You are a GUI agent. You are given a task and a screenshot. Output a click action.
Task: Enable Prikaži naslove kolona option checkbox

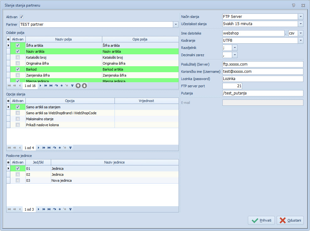pyautogui.click(x=18, y=125)
